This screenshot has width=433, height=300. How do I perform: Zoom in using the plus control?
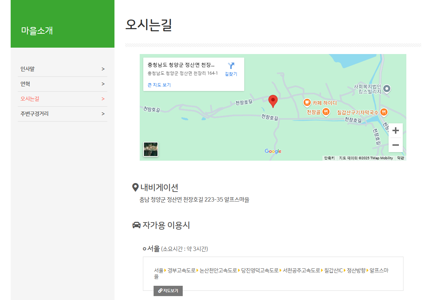pyautogui.click(x=395, y=130)
